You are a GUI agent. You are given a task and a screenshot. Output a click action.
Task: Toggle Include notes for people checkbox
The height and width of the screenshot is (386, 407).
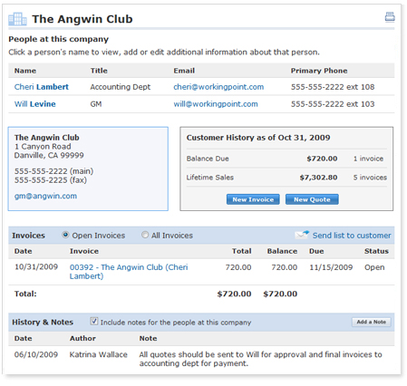coord(94,322)
